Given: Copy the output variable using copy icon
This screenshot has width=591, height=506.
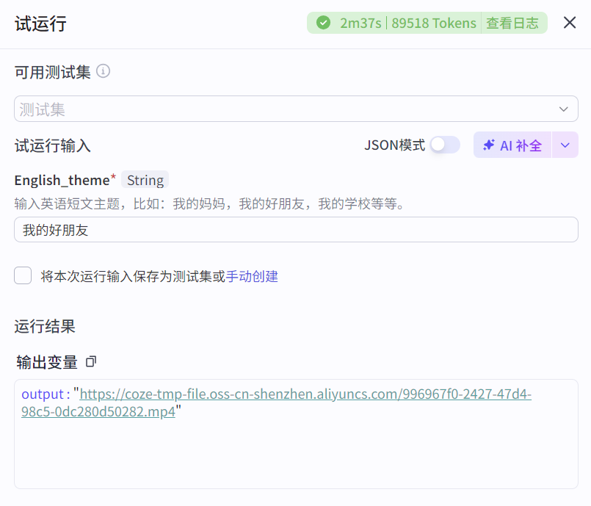Looking at the screenshot, I should click(x=91, y=361).
